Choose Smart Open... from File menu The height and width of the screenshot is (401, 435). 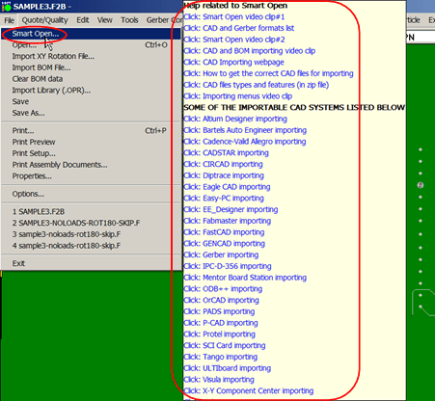click(x=92, y=34)
